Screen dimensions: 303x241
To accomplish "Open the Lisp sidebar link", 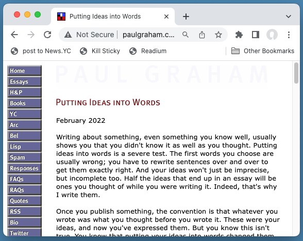I will pos(25,147).
